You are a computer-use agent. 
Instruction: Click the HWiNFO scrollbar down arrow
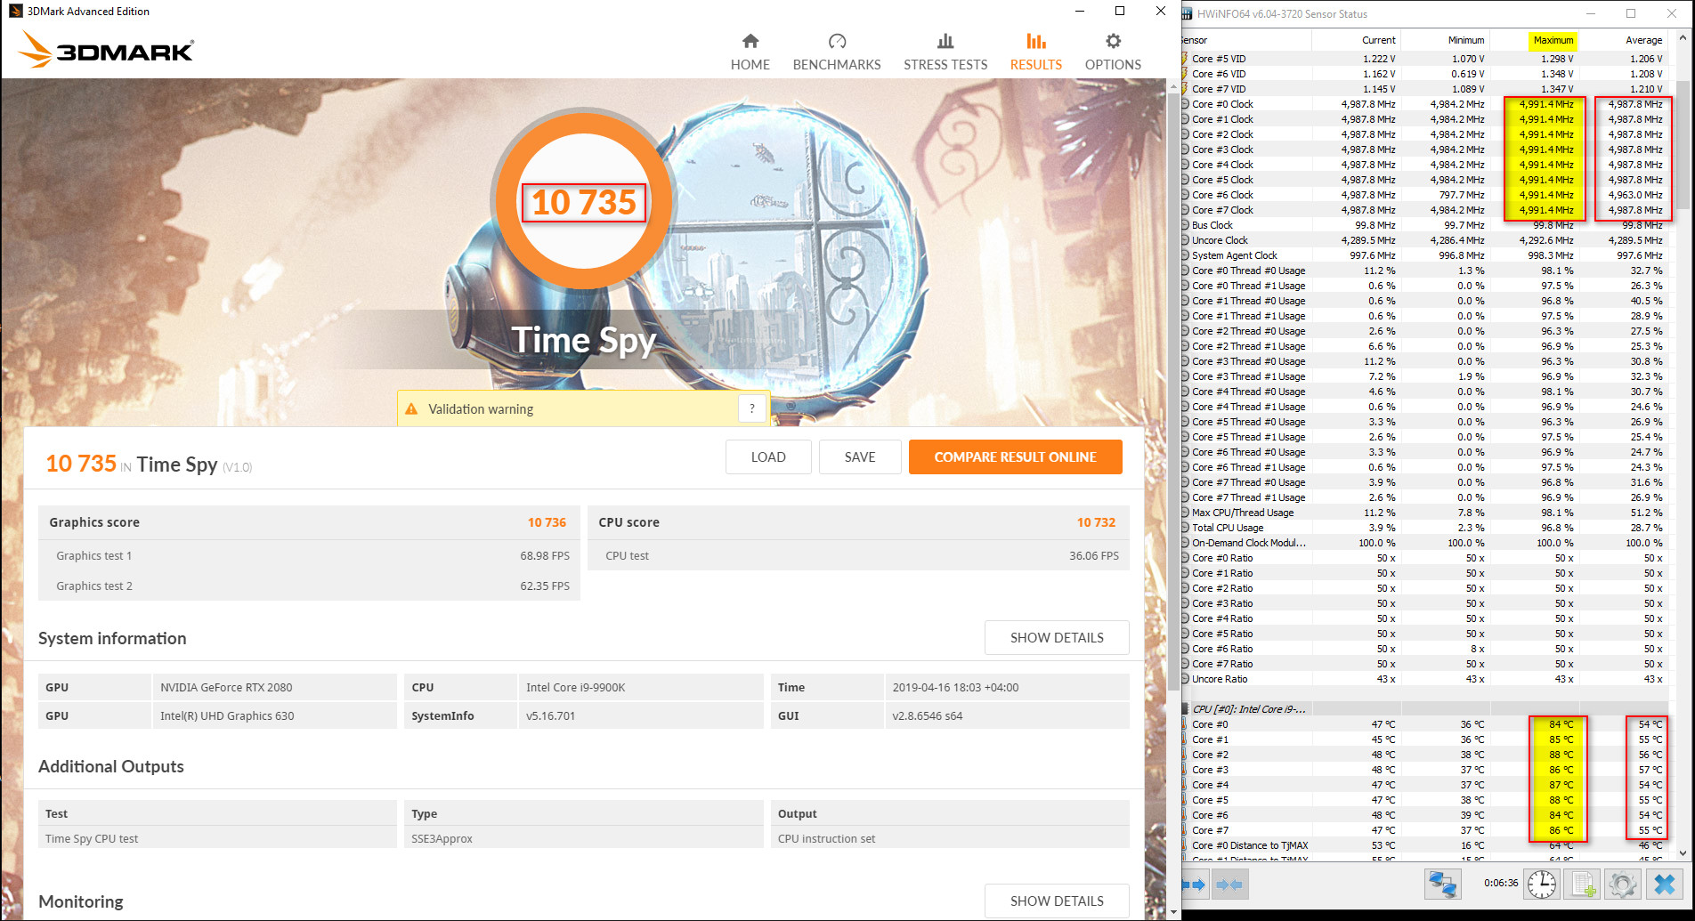point(1683,852)
